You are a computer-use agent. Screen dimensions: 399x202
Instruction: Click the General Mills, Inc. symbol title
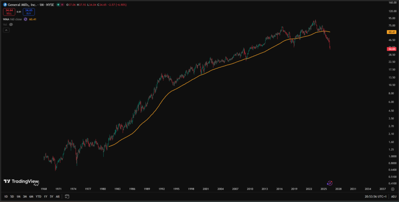(x=22, y=5)
